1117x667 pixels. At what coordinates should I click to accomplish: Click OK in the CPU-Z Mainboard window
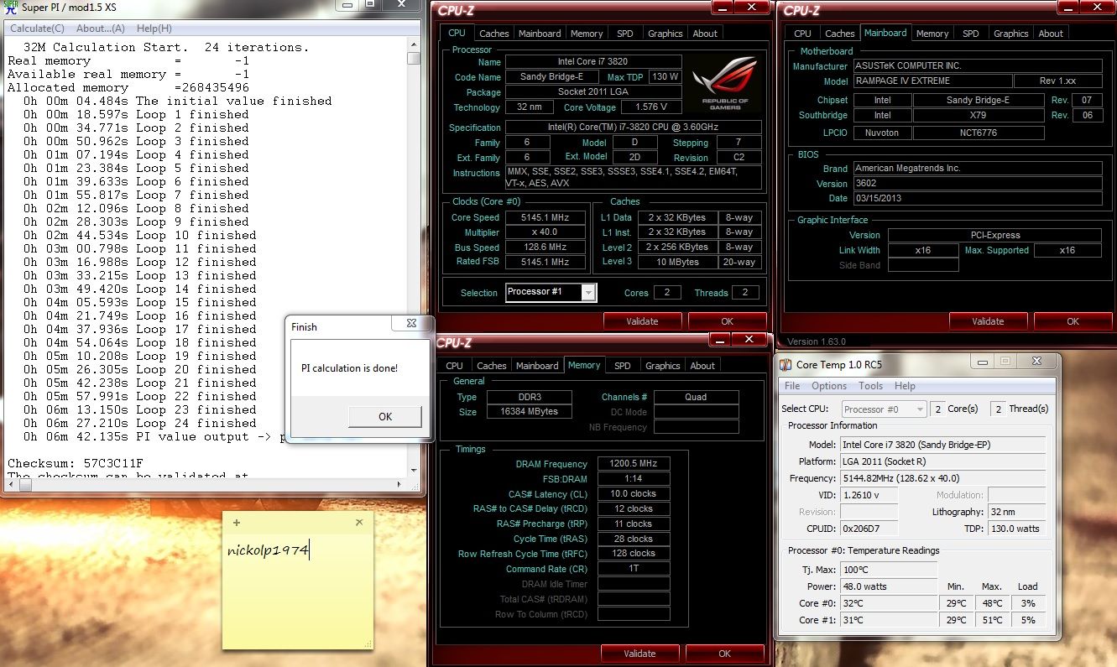pos(1073,321)
